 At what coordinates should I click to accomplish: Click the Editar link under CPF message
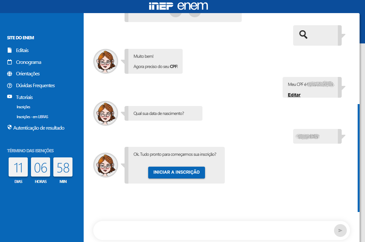click(293, 95)
